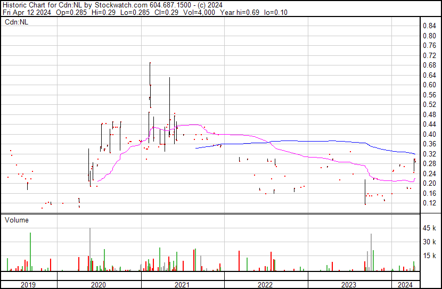442x289 pixels.
Task: Click the 0.52 price axis label
Action: tap(429, 104)
